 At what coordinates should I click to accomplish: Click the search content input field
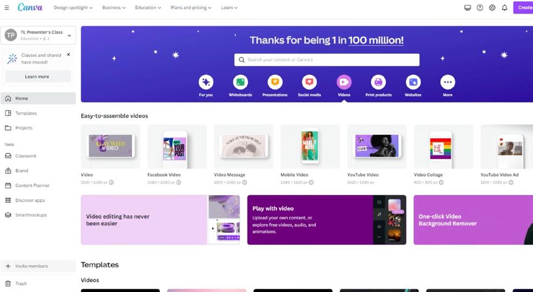(x=327, y=60)
